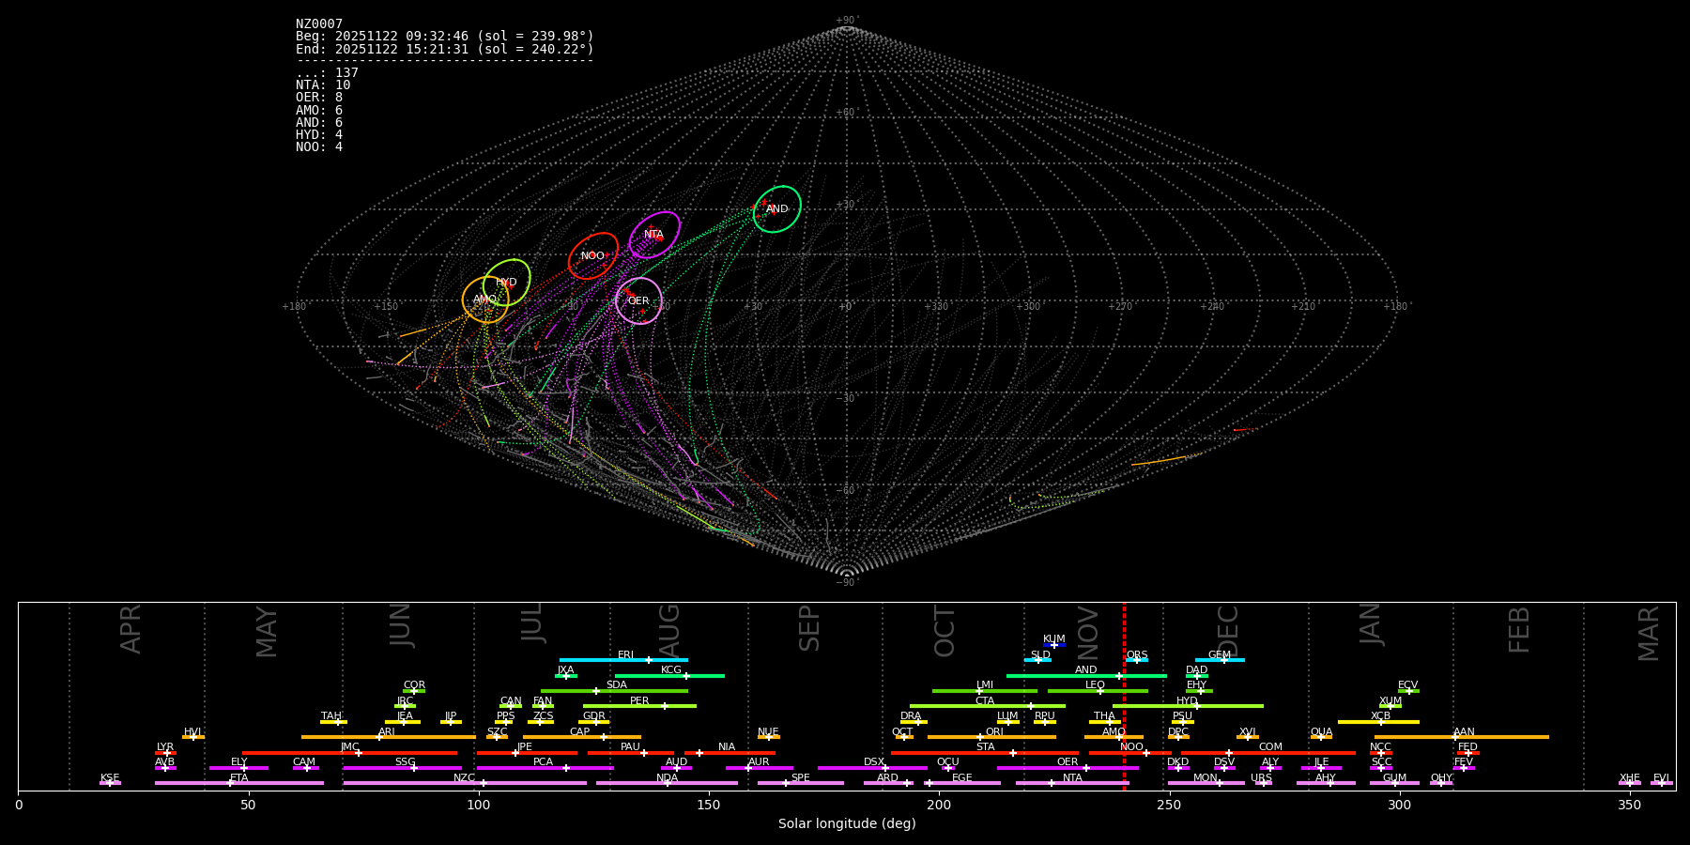
Task: Click the pink ETA shower bar
Action: pos(239,783)
